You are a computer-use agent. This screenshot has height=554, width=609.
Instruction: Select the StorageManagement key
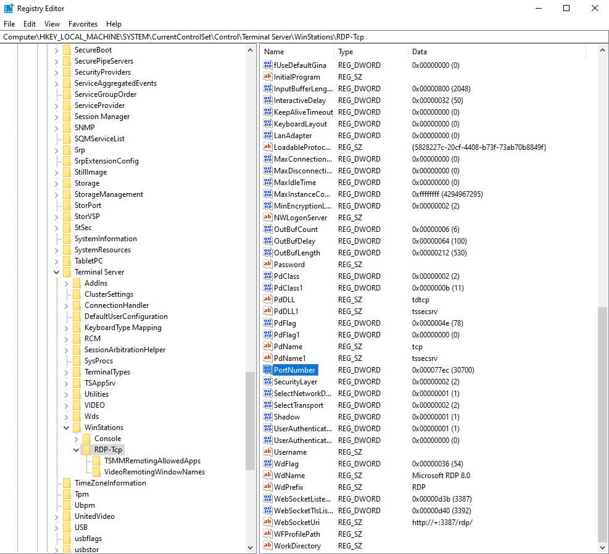109,194
